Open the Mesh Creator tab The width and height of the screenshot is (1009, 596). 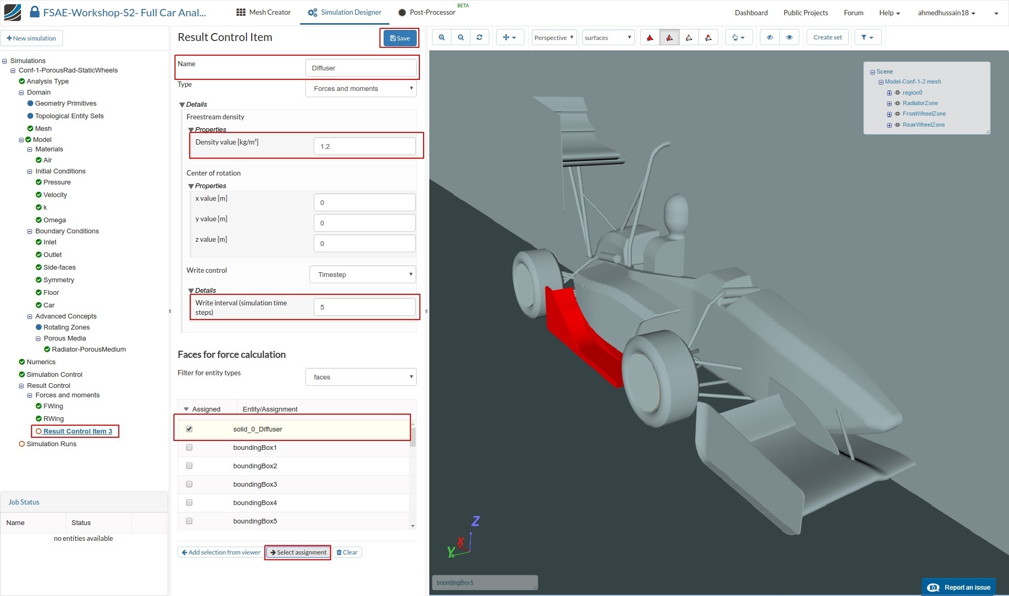[263, 12]
